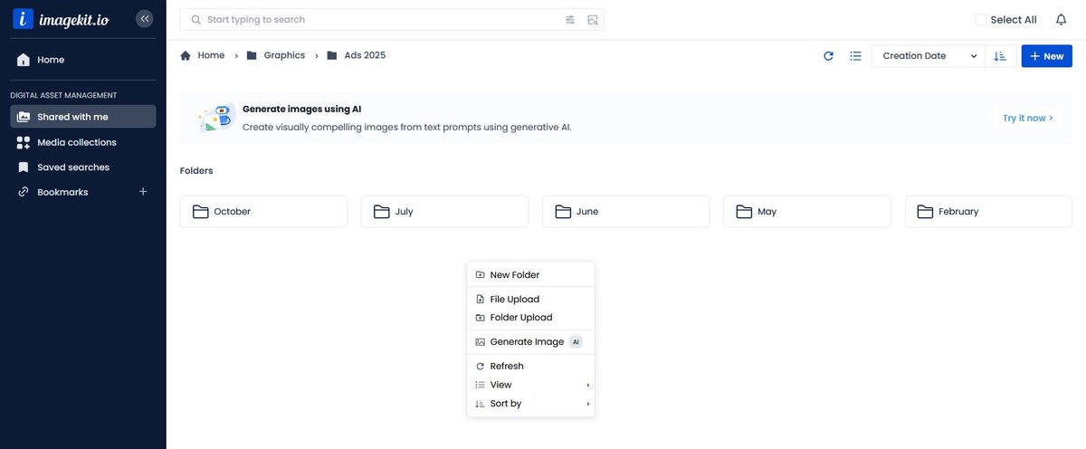Choose New Folder from context menu
The width and height of the screenshot is (1086, 449).
531,275
